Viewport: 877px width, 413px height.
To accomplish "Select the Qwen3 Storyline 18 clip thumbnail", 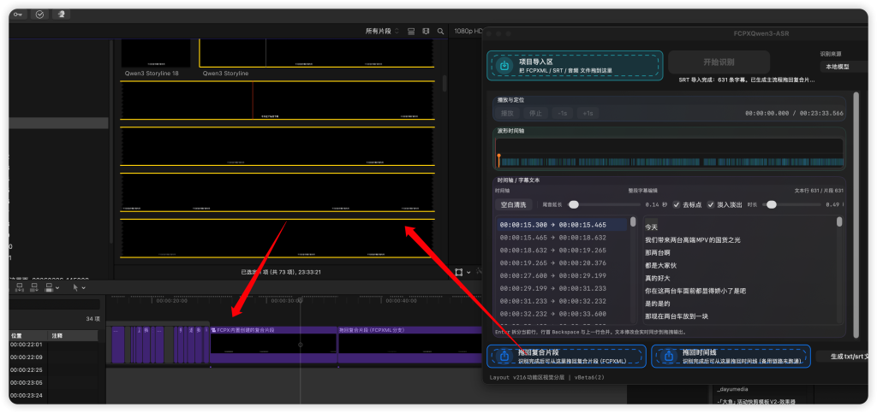I will point(156,53).
